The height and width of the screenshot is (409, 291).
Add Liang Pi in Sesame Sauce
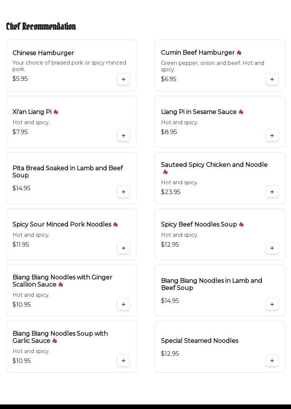(x=272, y=136)
